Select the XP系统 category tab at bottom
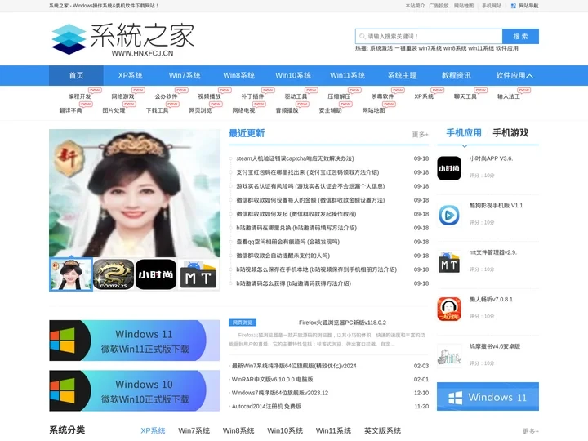The image size is (588, 441). 153,430
